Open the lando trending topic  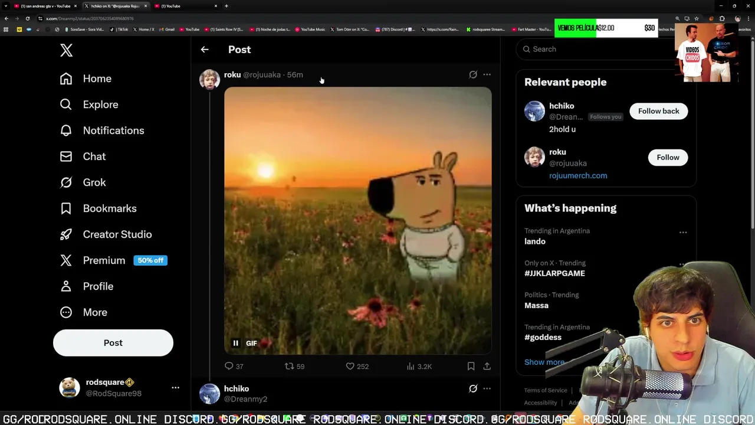tap(535, 241)
